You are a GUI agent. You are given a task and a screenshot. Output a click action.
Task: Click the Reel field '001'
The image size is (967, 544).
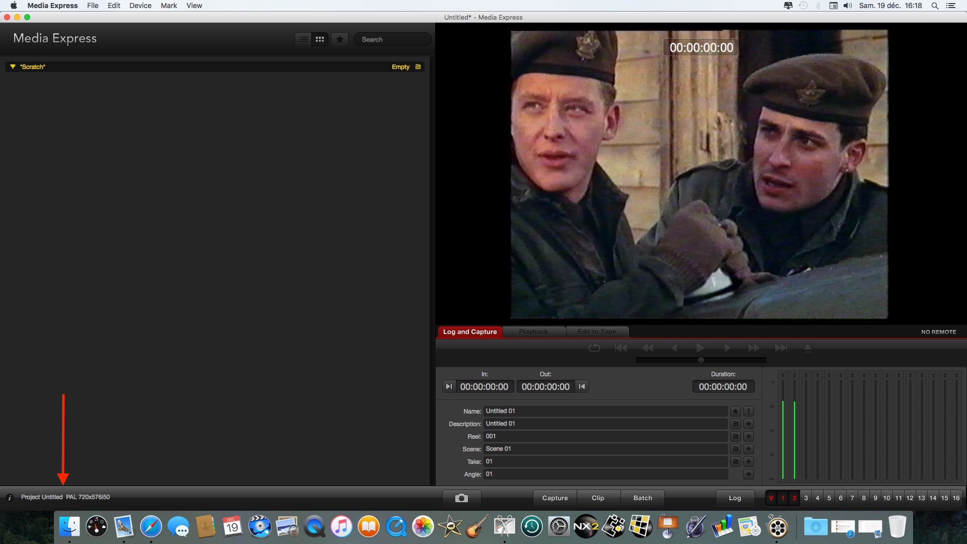click(x=605, y=436)
